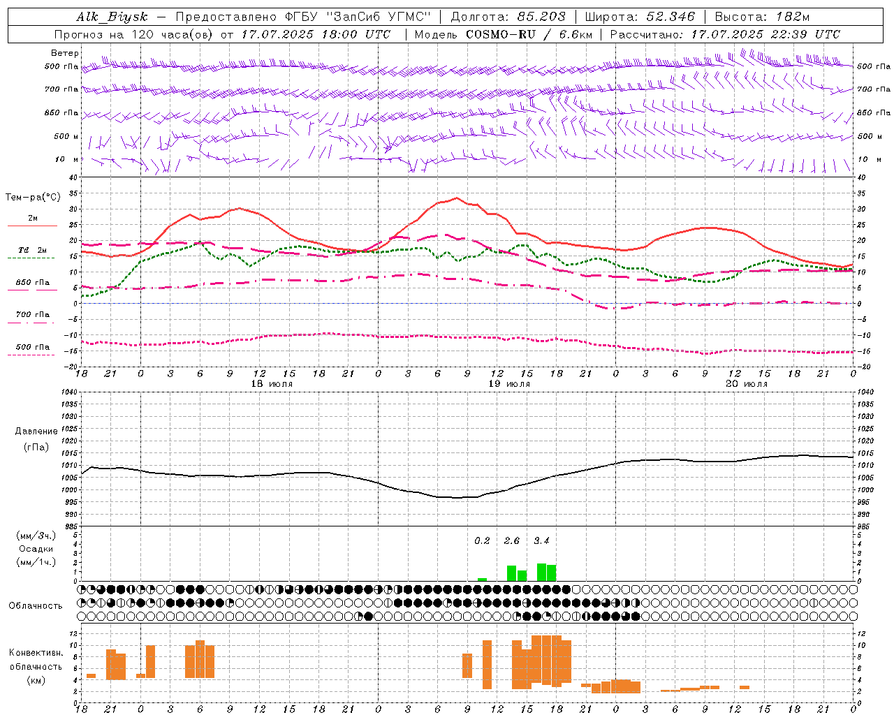Click the 0.2 precipitation total value

click(x=482, y=540)
